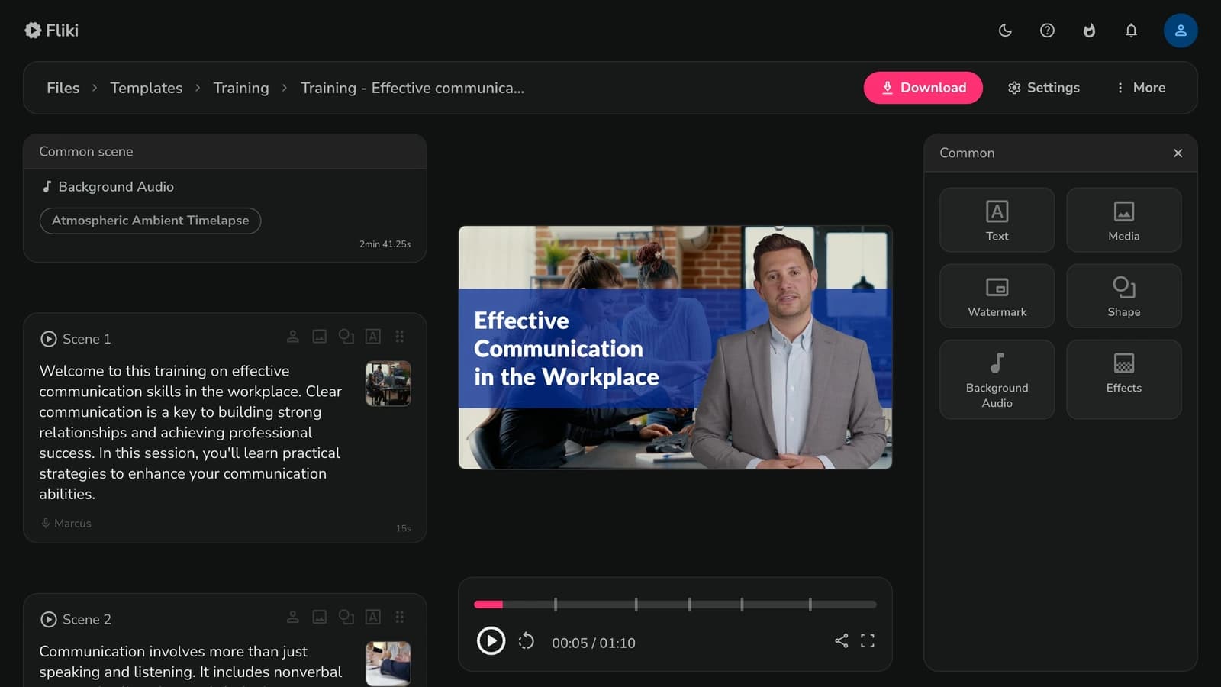Restart video playback with the loop icon

[x=526, y=642]
